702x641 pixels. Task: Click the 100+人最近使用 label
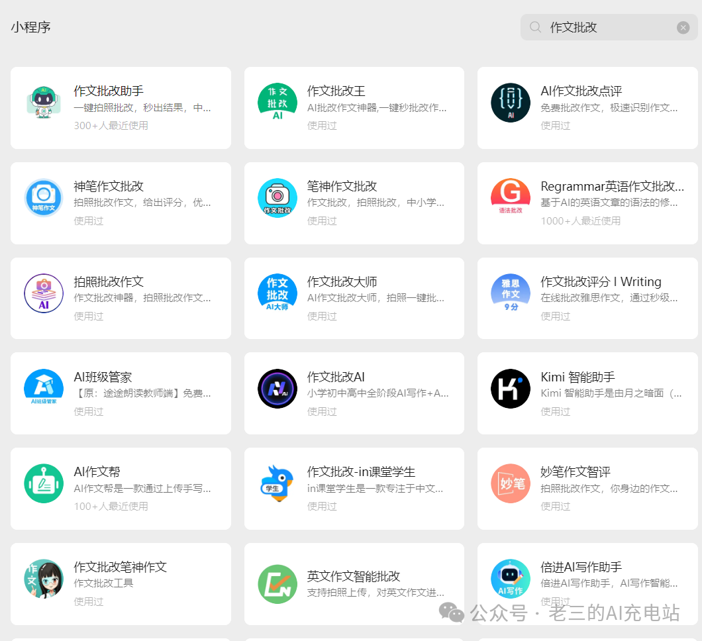point(111,507)
